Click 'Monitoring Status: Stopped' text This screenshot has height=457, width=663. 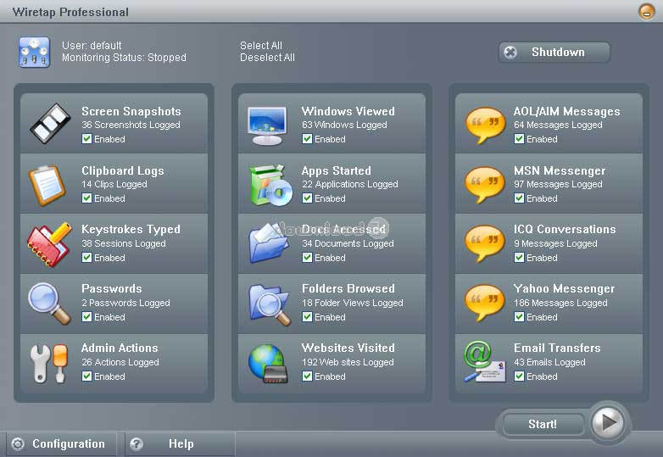coord(124,57)
